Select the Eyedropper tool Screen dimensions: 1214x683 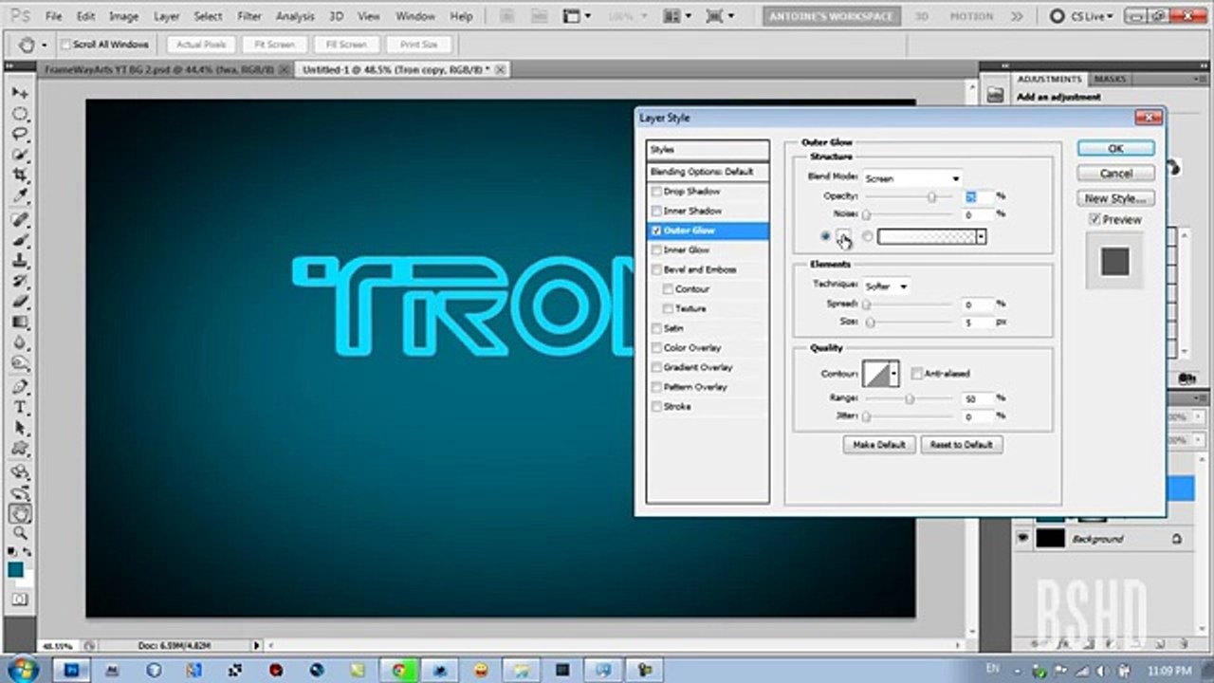pos(20,196)
